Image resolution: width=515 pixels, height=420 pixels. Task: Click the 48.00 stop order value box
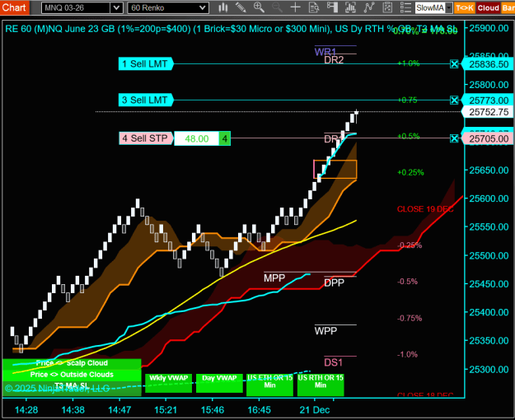click(196, 138)
